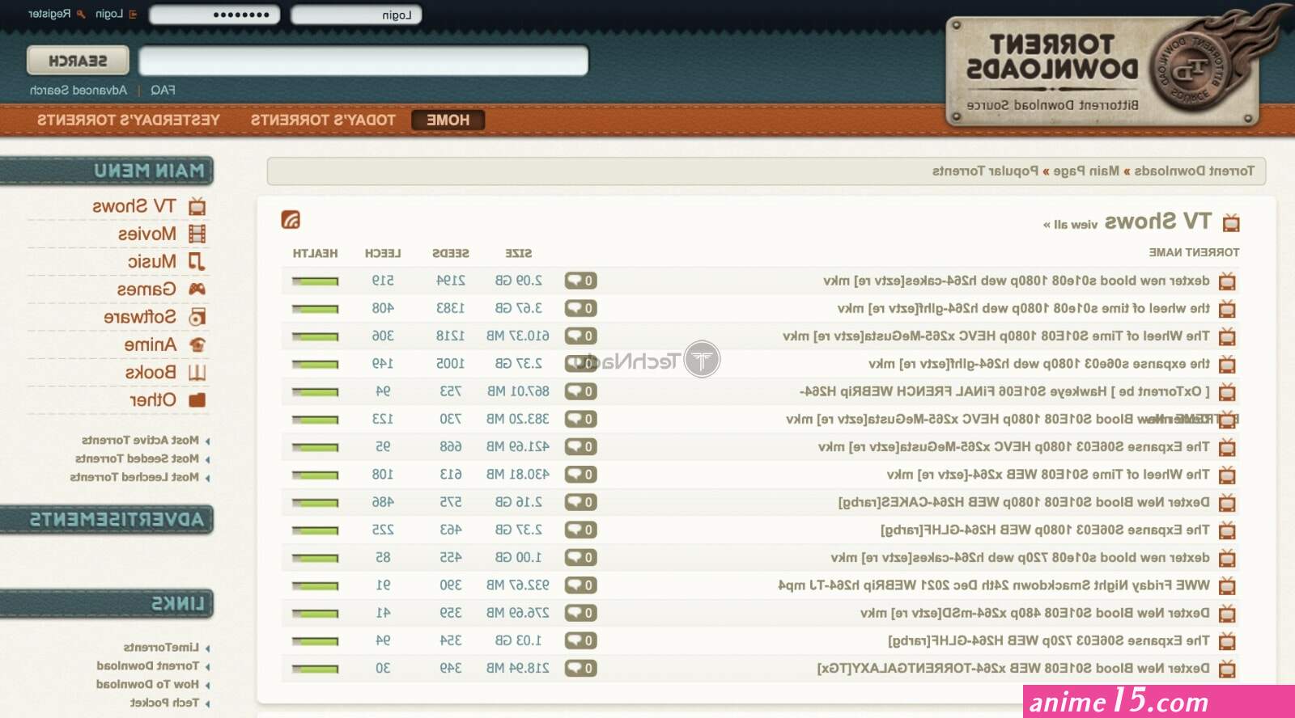Open comments bubble for the 3.67 GB wheel of time torrent
The width and height of the screenshot is (1295, 718).
tap(581, 308)
